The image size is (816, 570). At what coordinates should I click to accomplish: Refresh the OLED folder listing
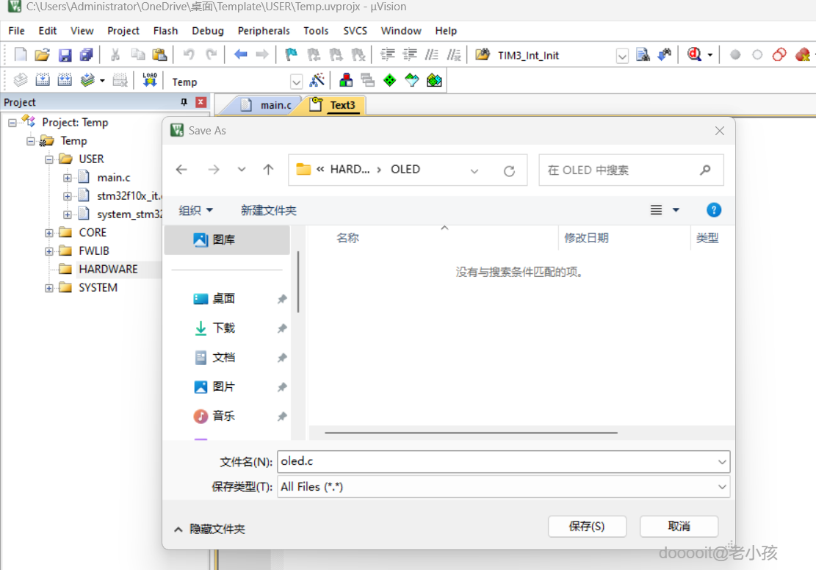point(509,170)
